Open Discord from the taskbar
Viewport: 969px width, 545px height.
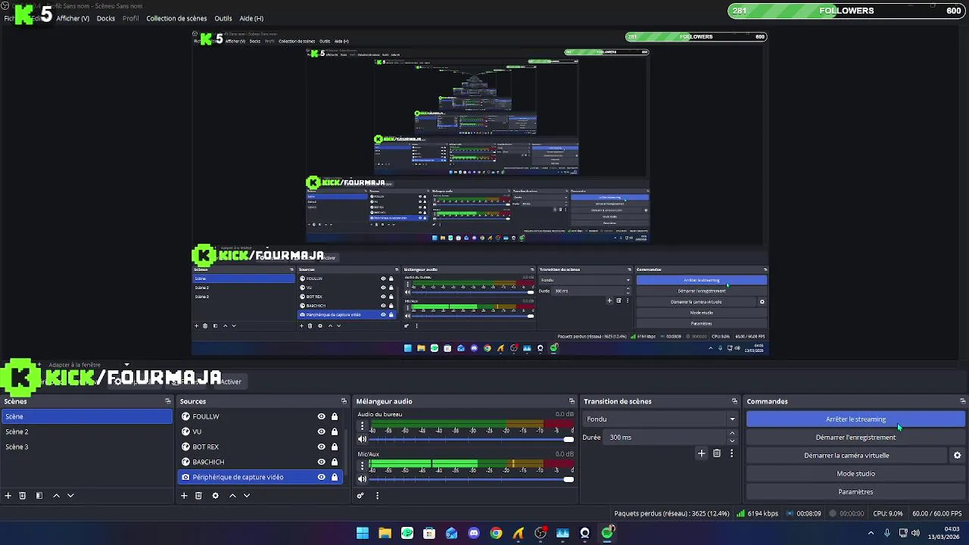pos(474,533)
